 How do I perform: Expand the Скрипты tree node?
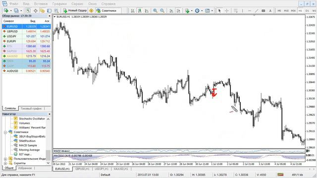[5, 163]
